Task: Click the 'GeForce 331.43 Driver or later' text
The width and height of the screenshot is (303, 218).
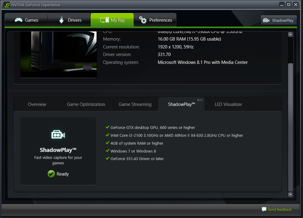Action: [x=137, y=159]
